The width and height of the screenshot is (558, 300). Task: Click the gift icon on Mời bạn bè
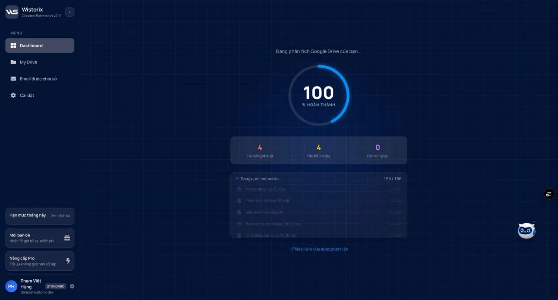coord(67,238)
